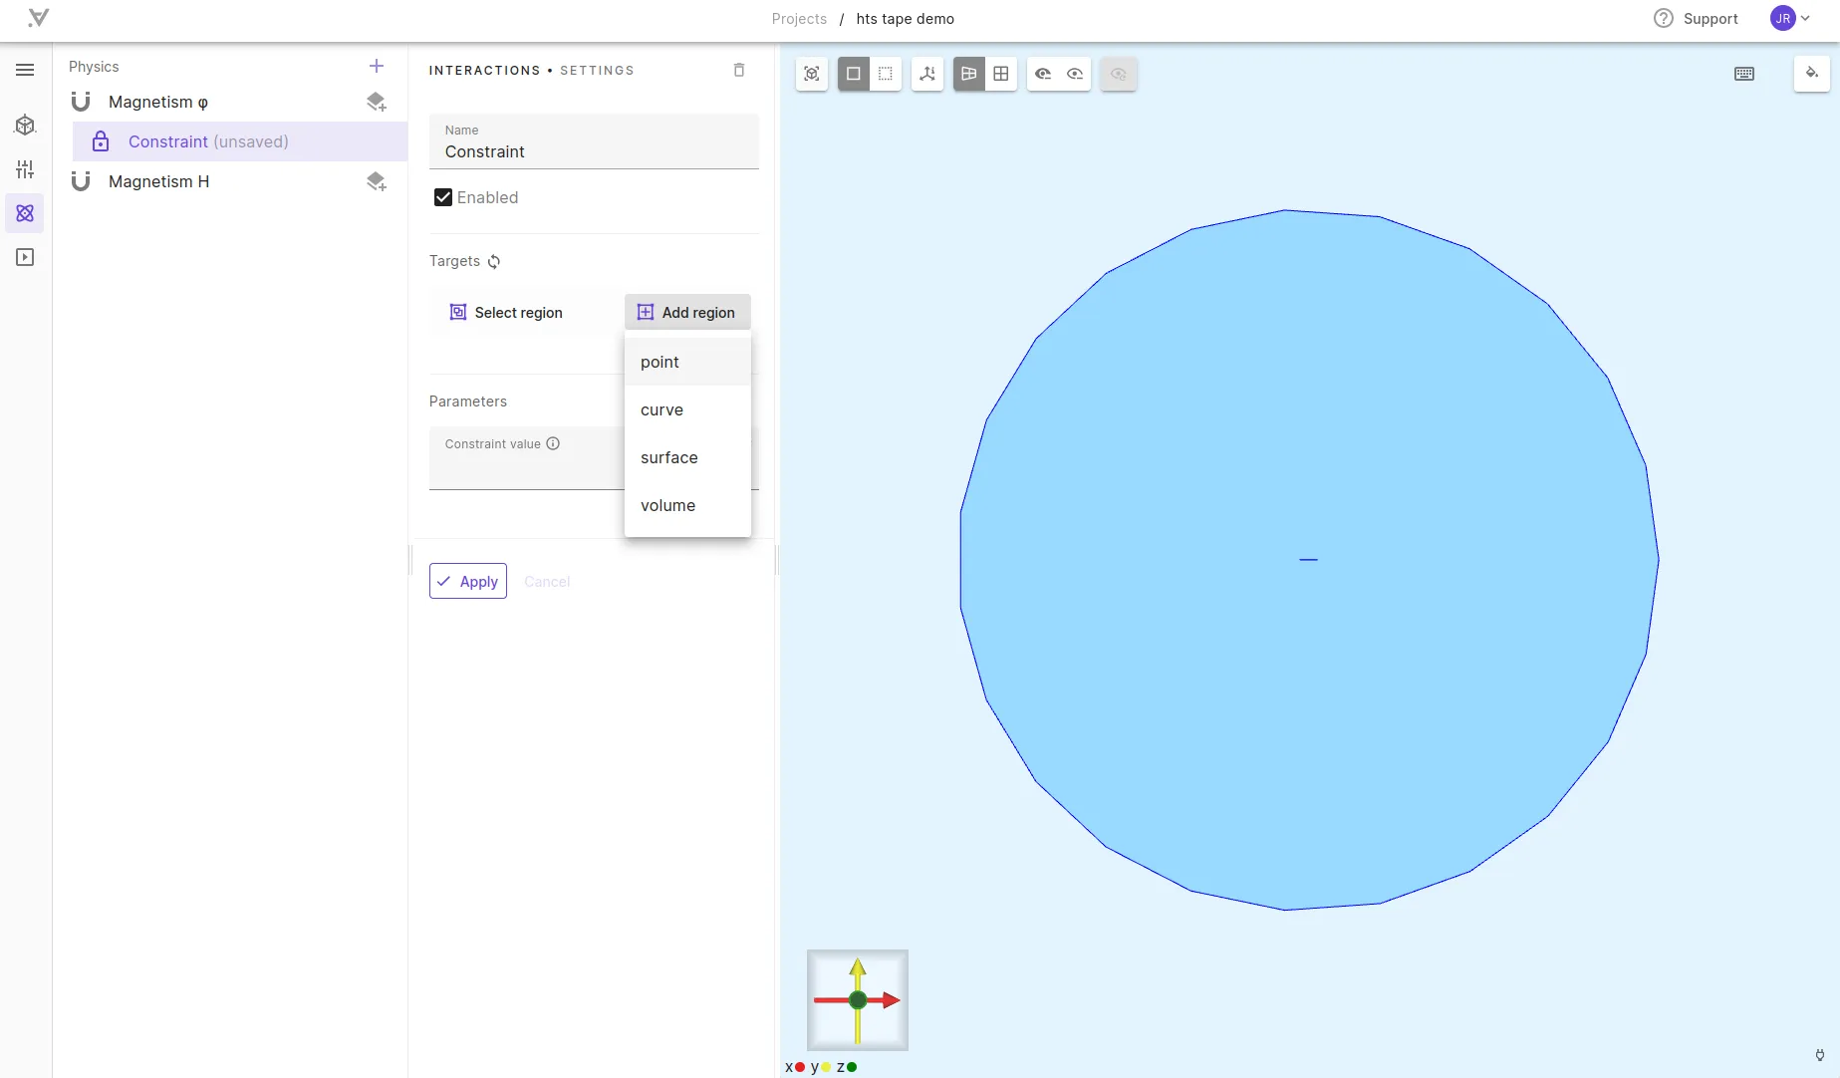1840x1078 pixels.
Task: Click the INTERACTIONS header label
Action: pos(484,70)
